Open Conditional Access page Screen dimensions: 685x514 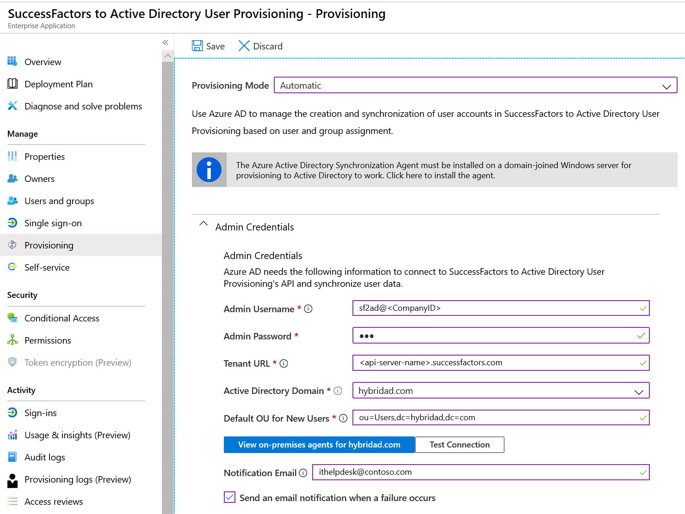[62, 318]
